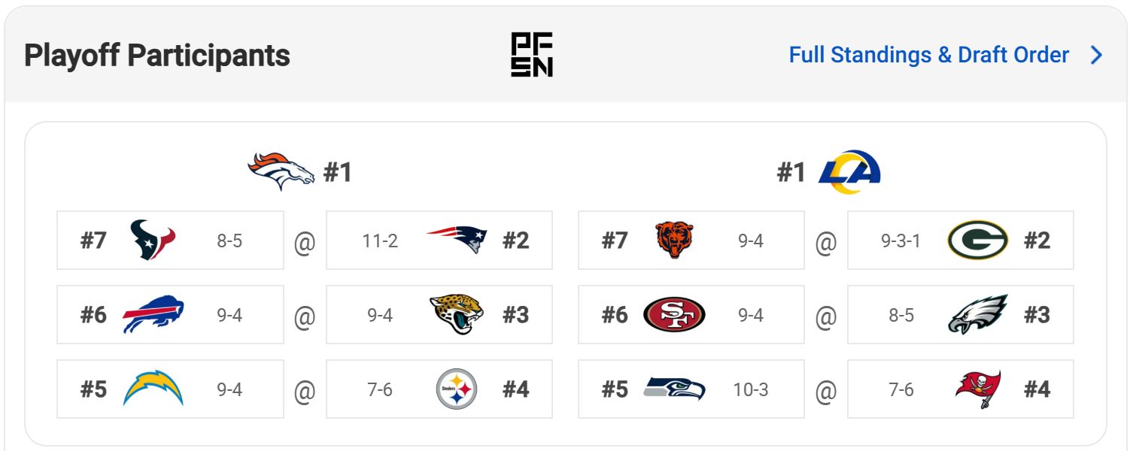Click the Green Bay Packers logo
The height and width of the screenshot is (451, 1130).
pyautogui.click(x=978, y=241)
